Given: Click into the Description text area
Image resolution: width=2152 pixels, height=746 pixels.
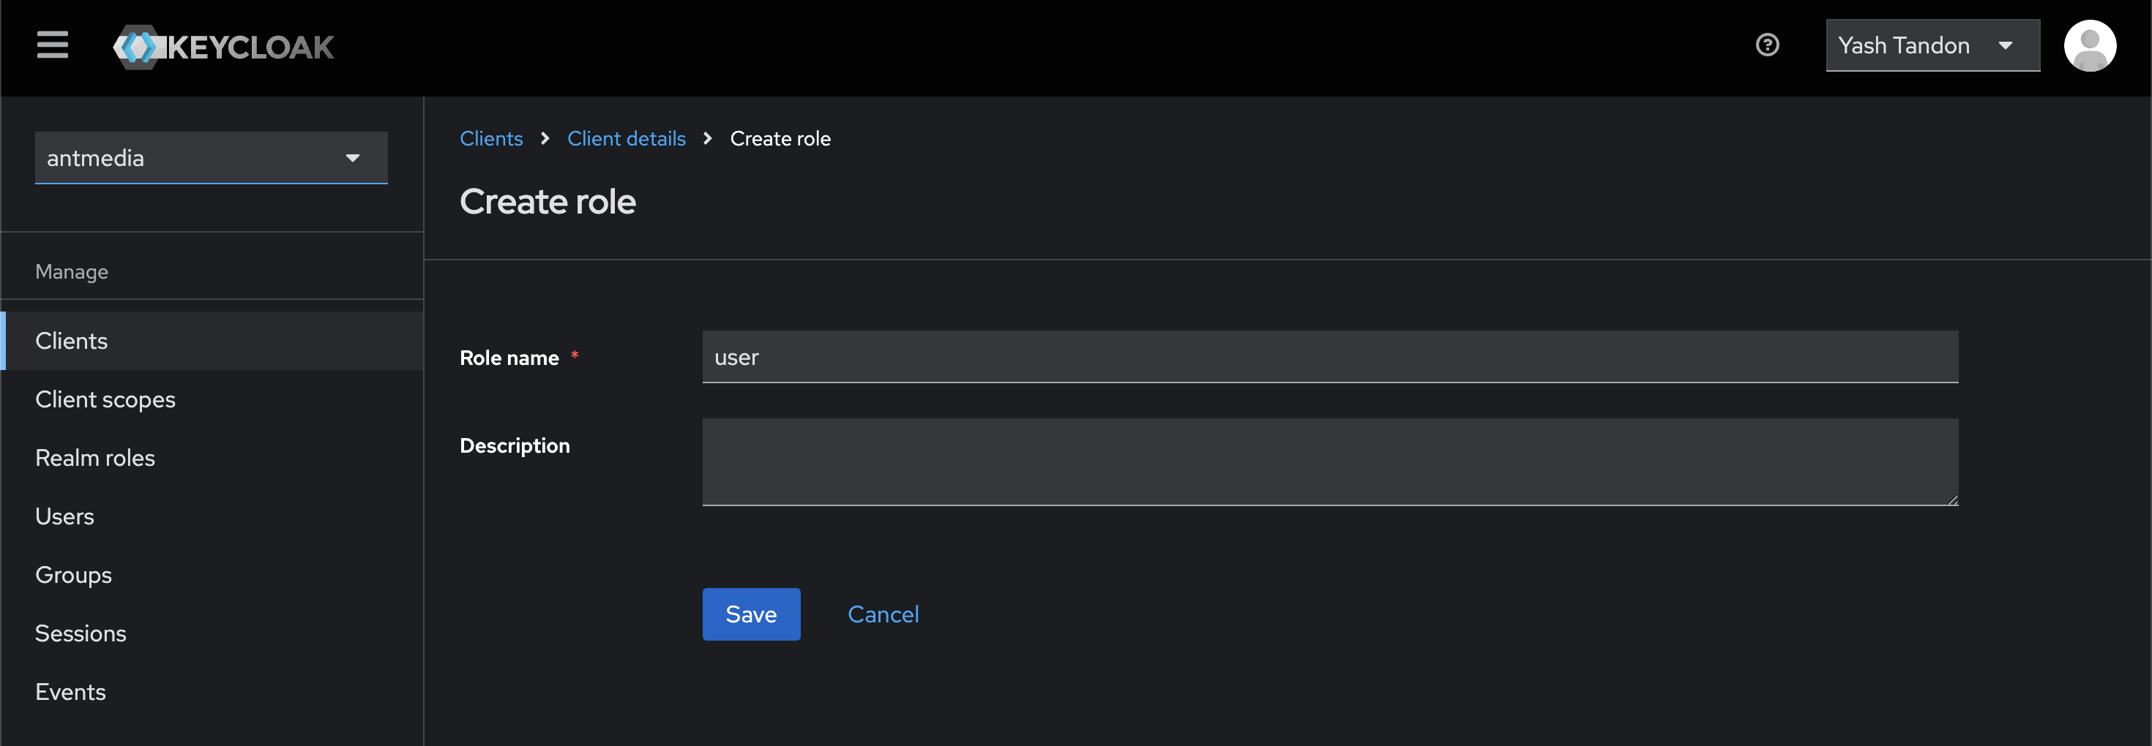Looking at the screenshot, I should point(1330,462).
